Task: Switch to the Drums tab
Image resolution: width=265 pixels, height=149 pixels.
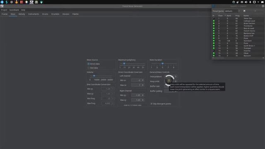Action: click(x=45, y=14)
